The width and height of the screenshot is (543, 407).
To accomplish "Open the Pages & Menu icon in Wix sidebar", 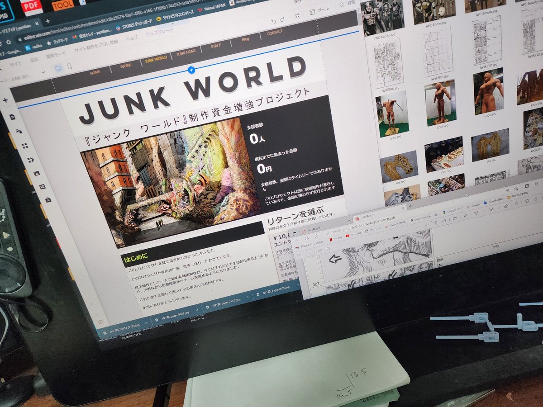I will 12,117.
